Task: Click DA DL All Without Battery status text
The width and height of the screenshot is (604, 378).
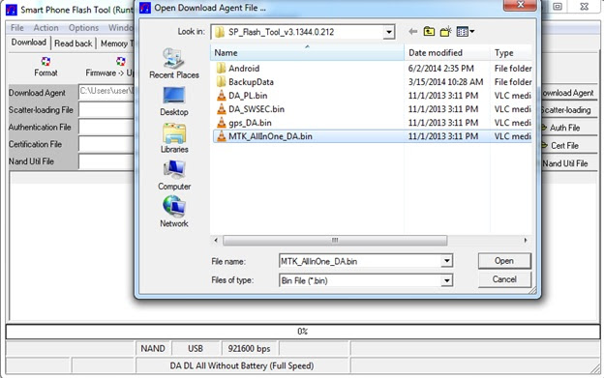Action: 242,365
